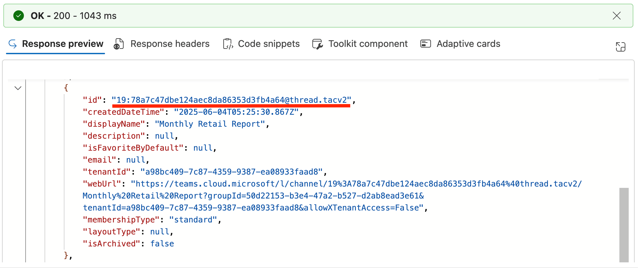Click the Code snippets clipboard icon
This screenshot has height=268, width=638.
(228, 44)
